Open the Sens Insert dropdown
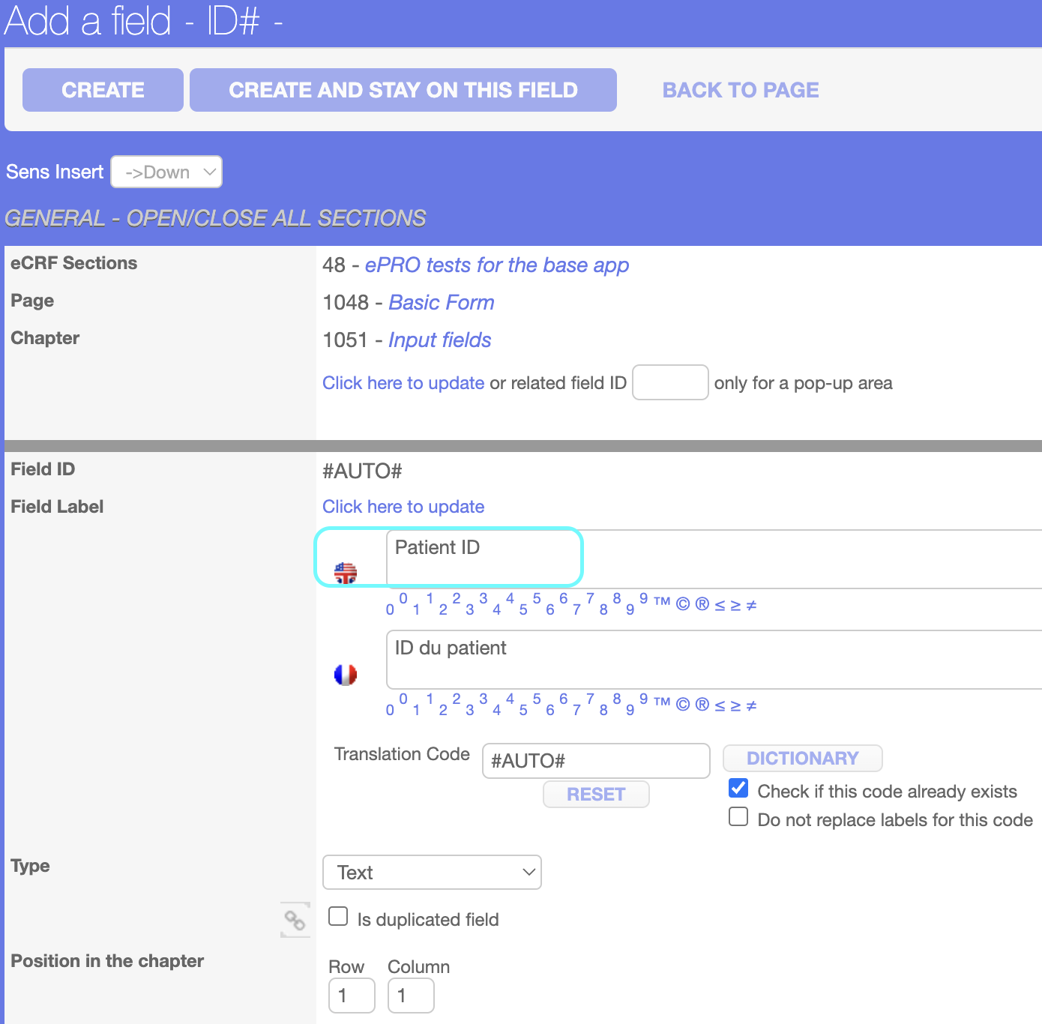Screen dimensions: 1042x1024 166,172
